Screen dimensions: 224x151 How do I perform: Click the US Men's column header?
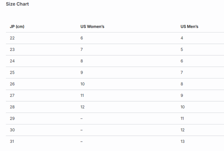point(189,27)
